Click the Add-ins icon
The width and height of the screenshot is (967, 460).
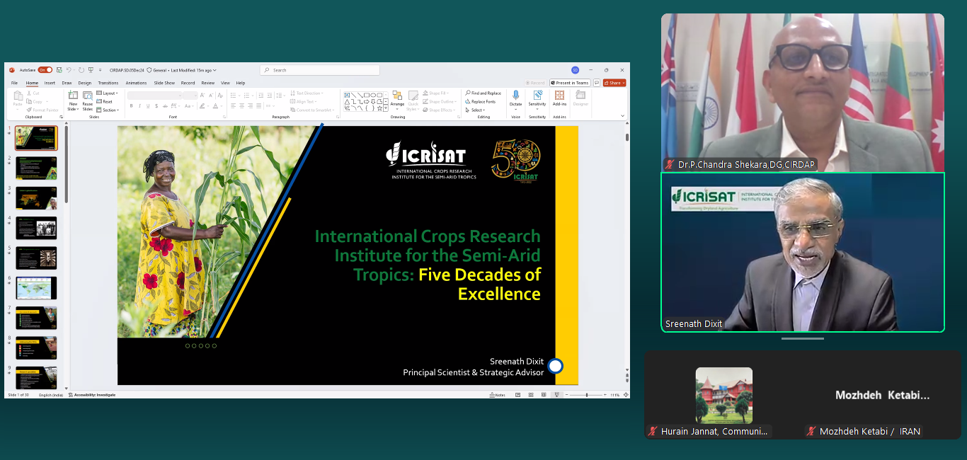pos(559,96)
